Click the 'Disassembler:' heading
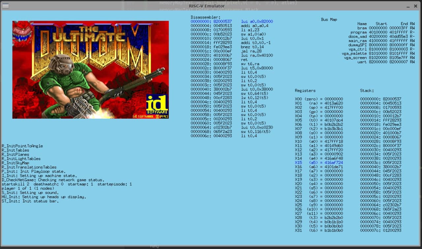This screenshot has width=422, height=249. tap(206, 17)
